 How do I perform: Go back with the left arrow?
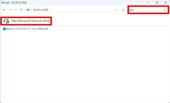click(x=4, y=10)
